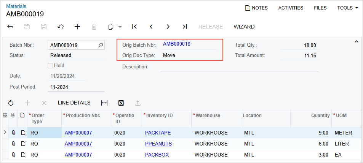
Task: Open the clipboard dropdown arrow
Action: click(x=120, y=27)
